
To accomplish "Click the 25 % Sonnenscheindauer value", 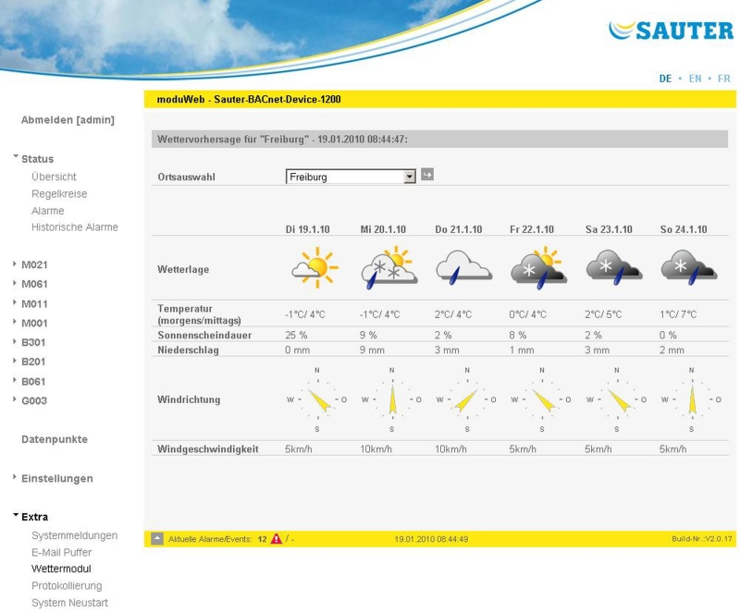I will [296, 335].
